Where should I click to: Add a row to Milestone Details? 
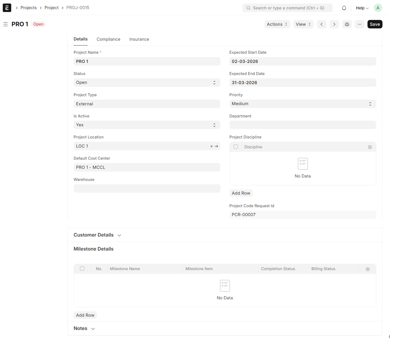pyautogui.click(x=85, y=315)
